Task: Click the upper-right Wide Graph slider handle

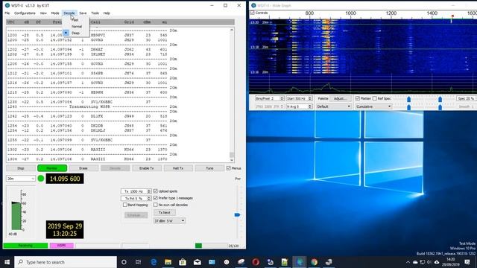Action: pyautogui.click(x=440, y=99)
